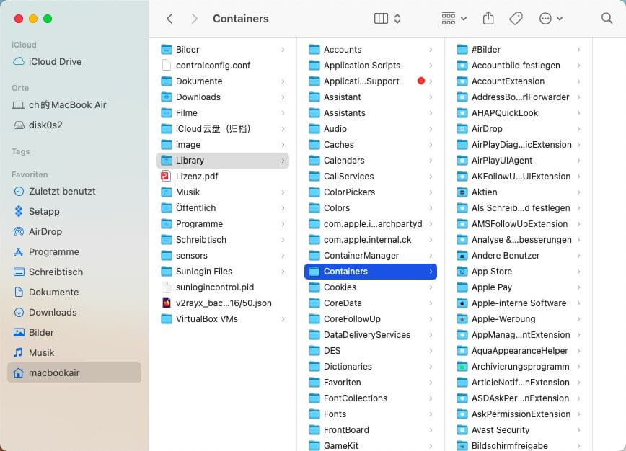Select the Sunlogin Files folder

coord(223,272)
